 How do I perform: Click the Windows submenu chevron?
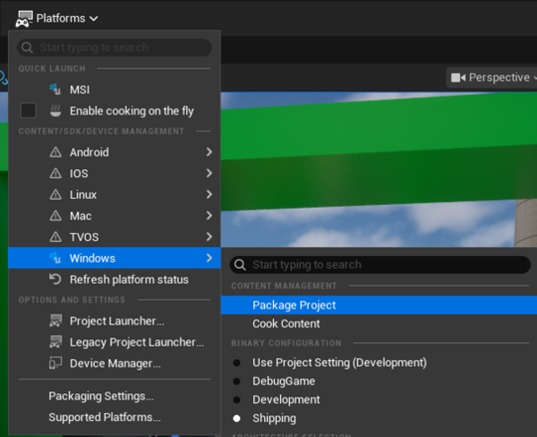209,258
